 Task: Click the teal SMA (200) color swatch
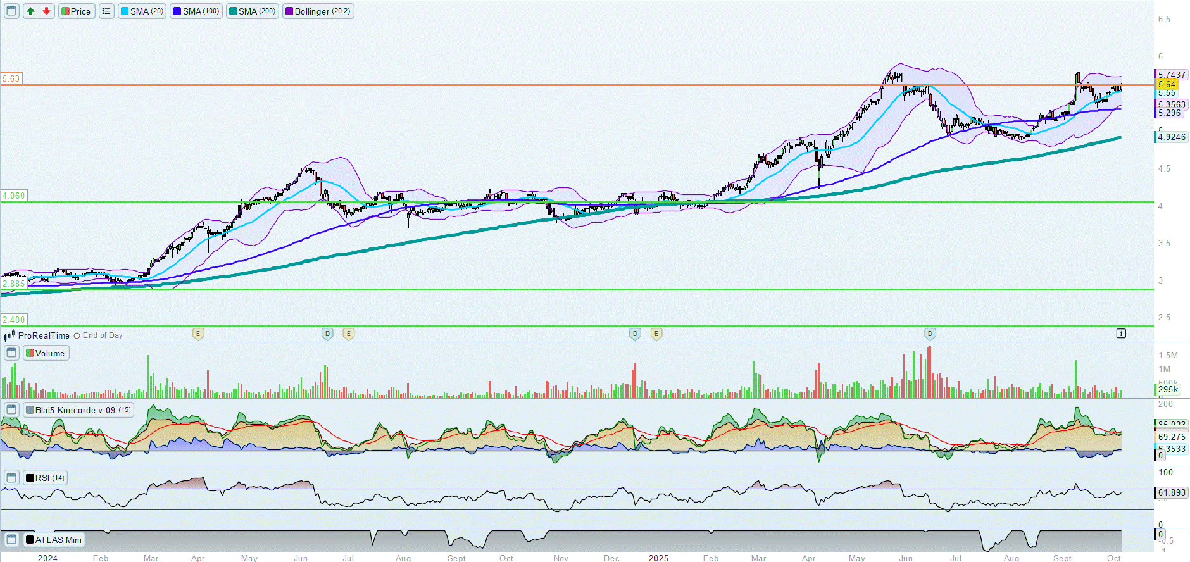(x=234, y=11)
